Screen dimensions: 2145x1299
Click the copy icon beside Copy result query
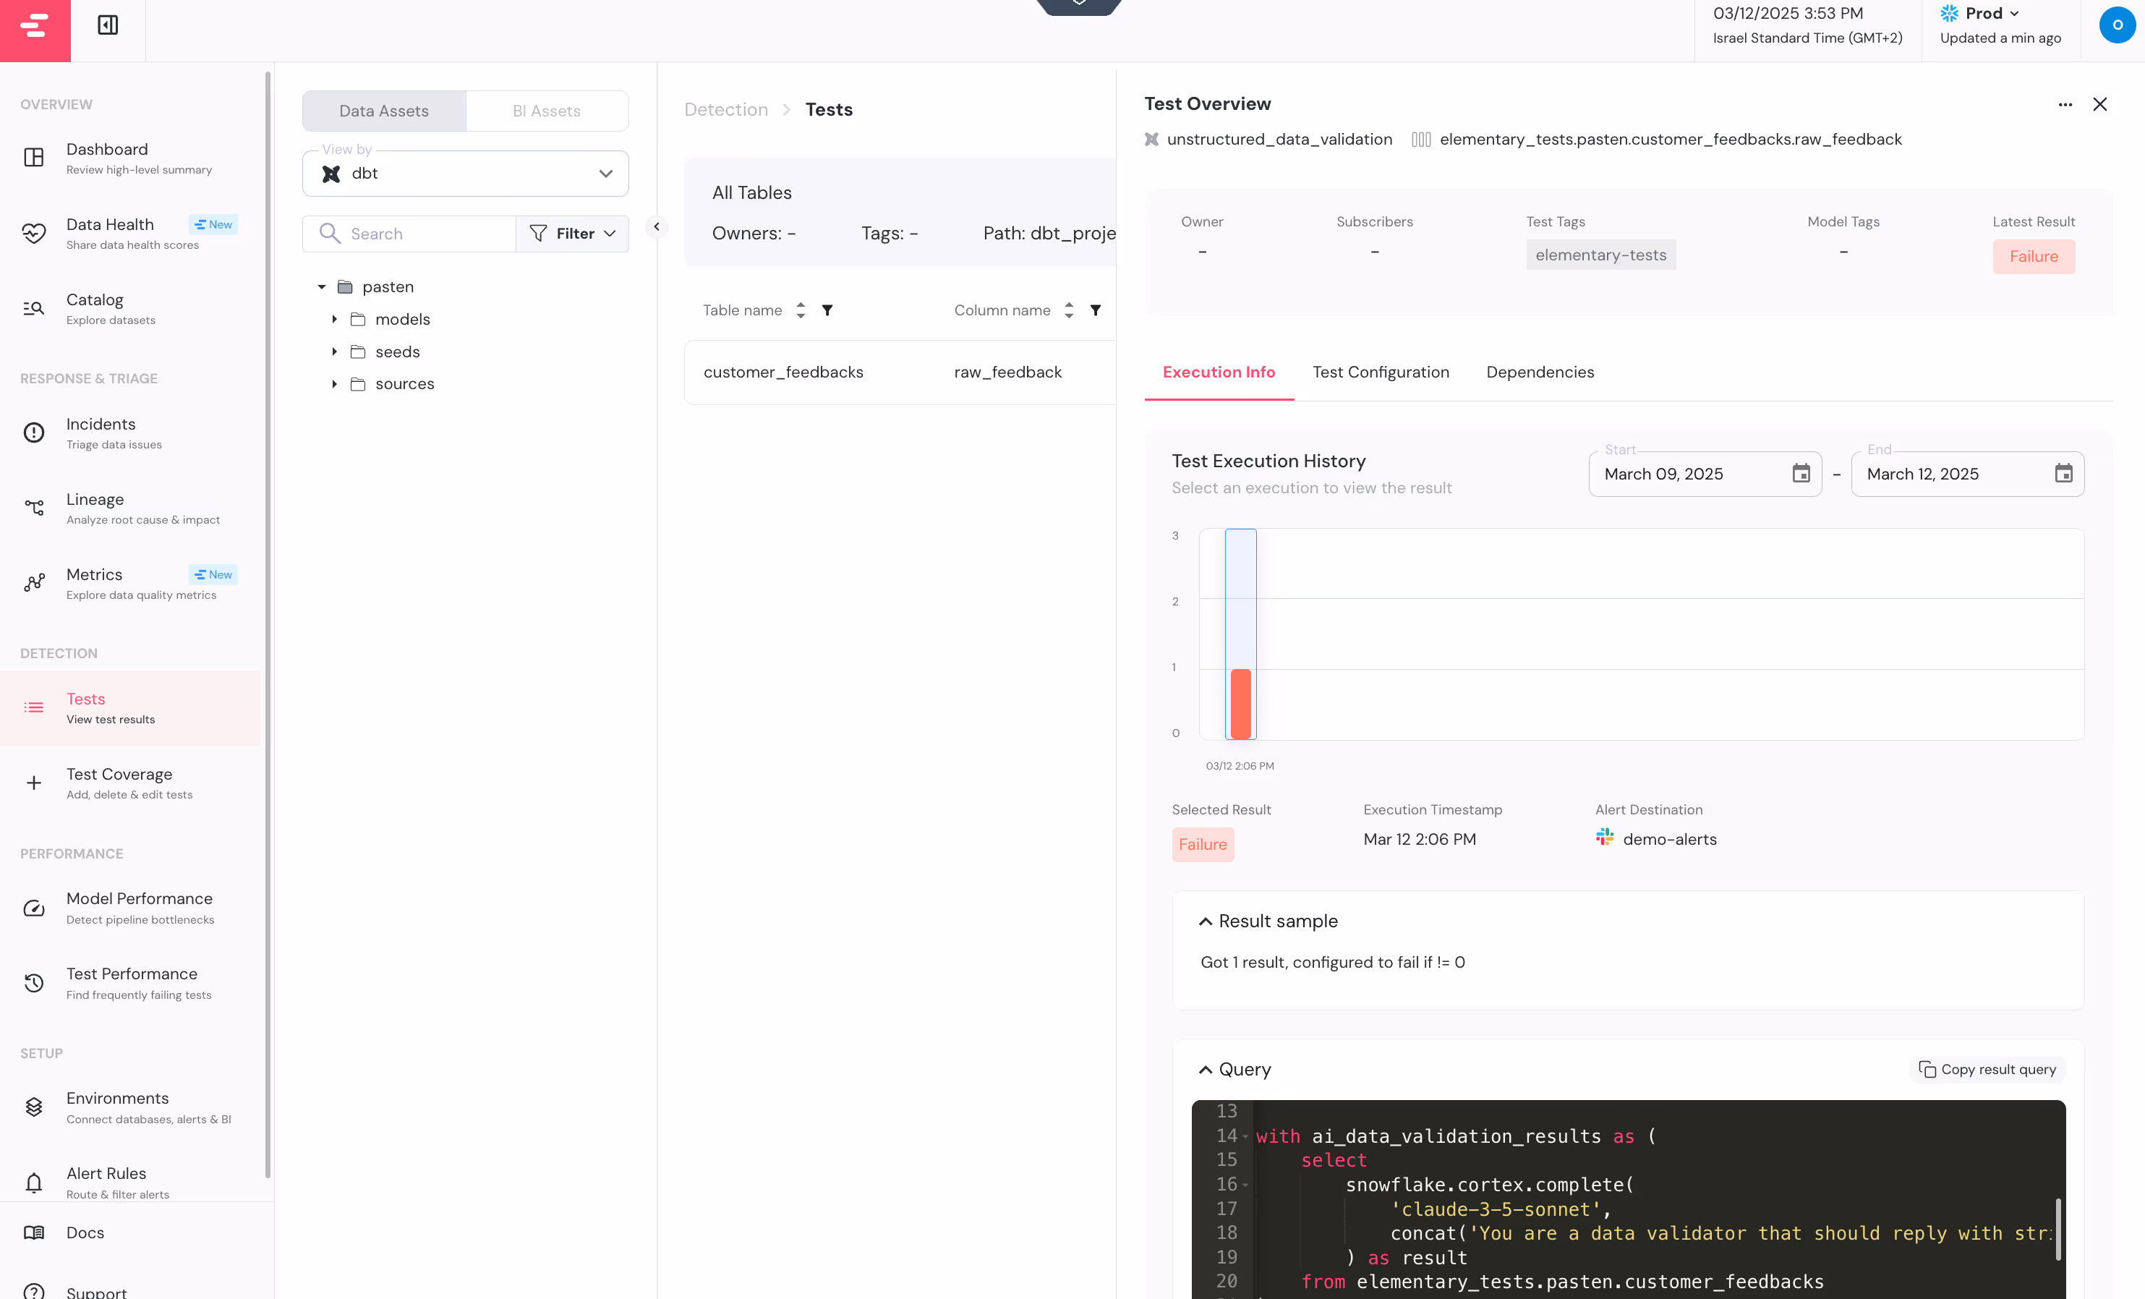pyautogui.click(x=1927, y=1069)
